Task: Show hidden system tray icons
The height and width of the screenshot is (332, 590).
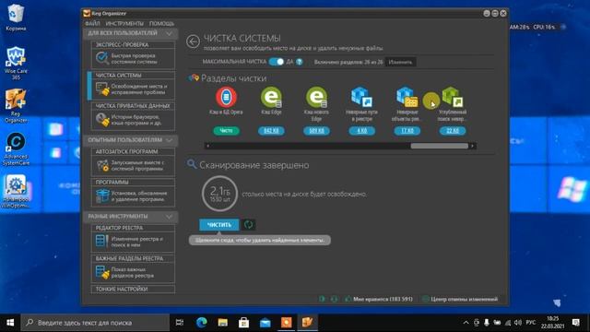Action: point(466,323)
